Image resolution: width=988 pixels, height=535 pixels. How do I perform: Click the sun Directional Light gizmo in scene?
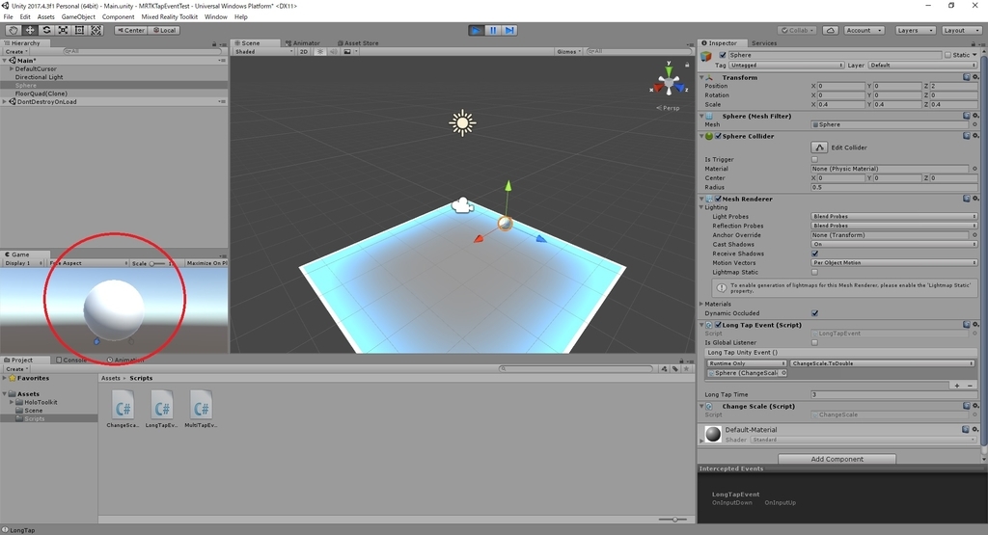pos(462,122)
